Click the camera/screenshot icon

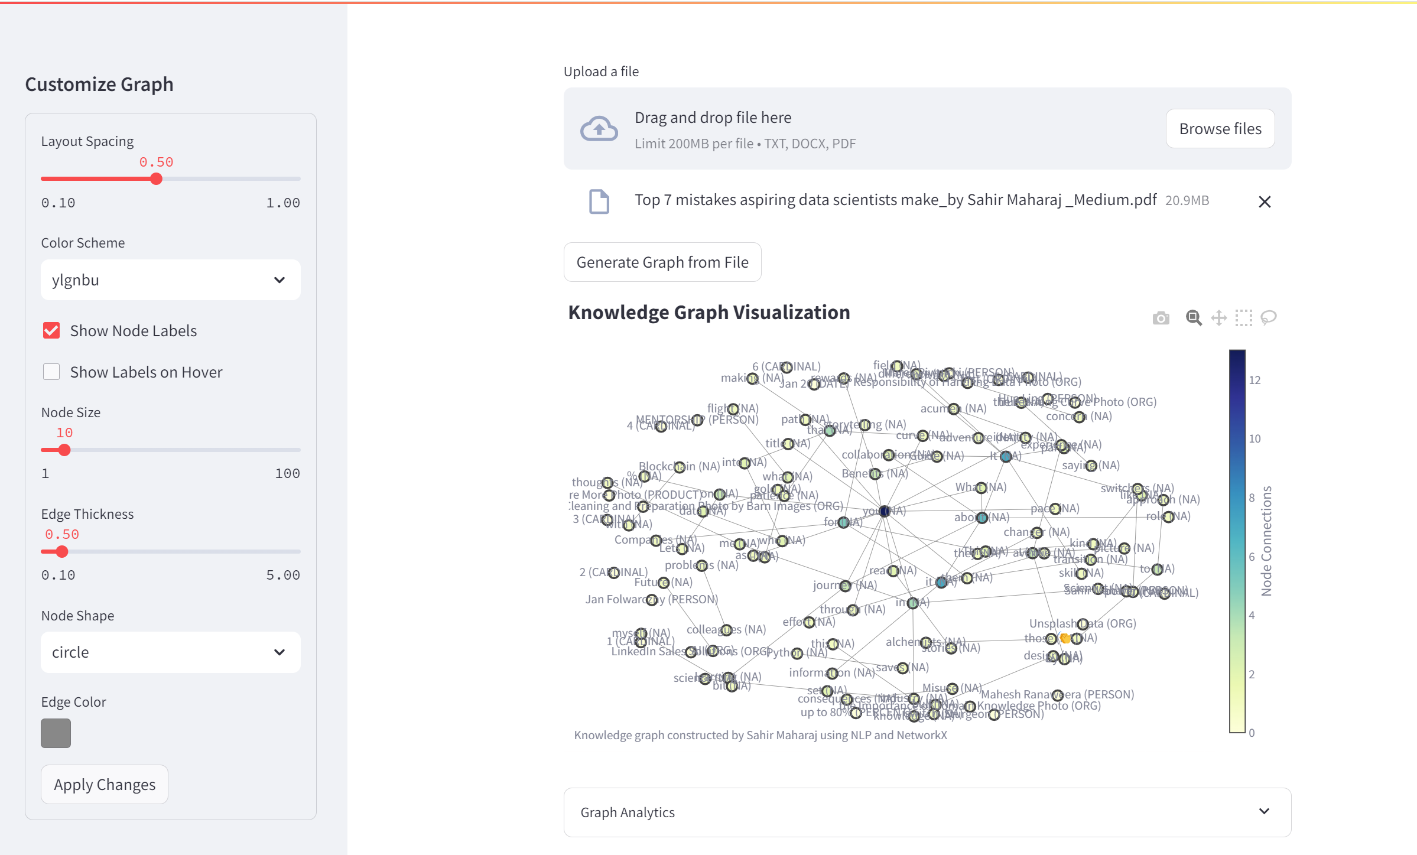[1162, 317]
